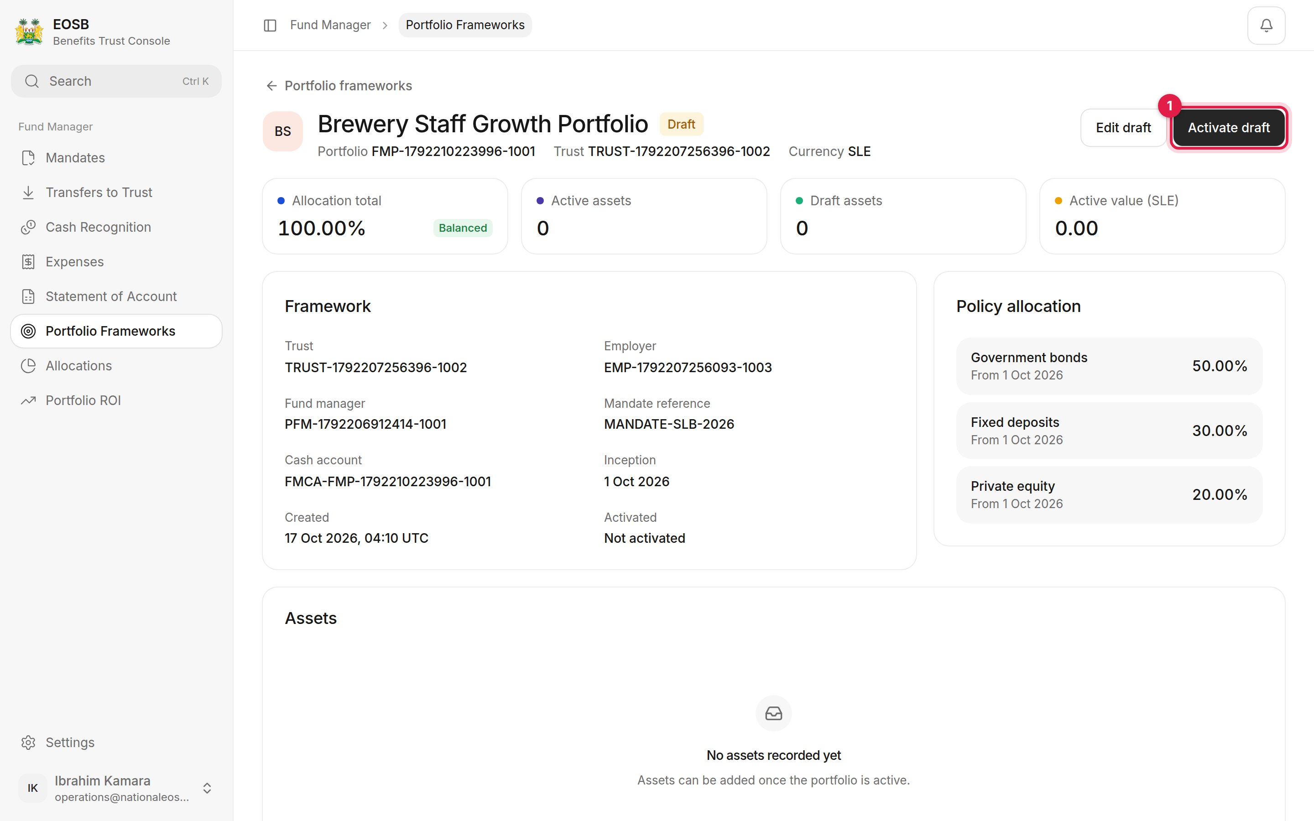Click the Statement of Account file icon
This screenshot has width=1314, height=821.
tap(28, 296)
